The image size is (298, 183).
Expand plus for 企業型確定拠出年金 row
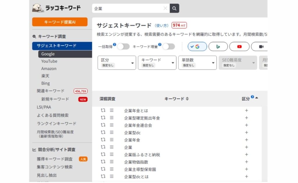click(x=246, y=118)
